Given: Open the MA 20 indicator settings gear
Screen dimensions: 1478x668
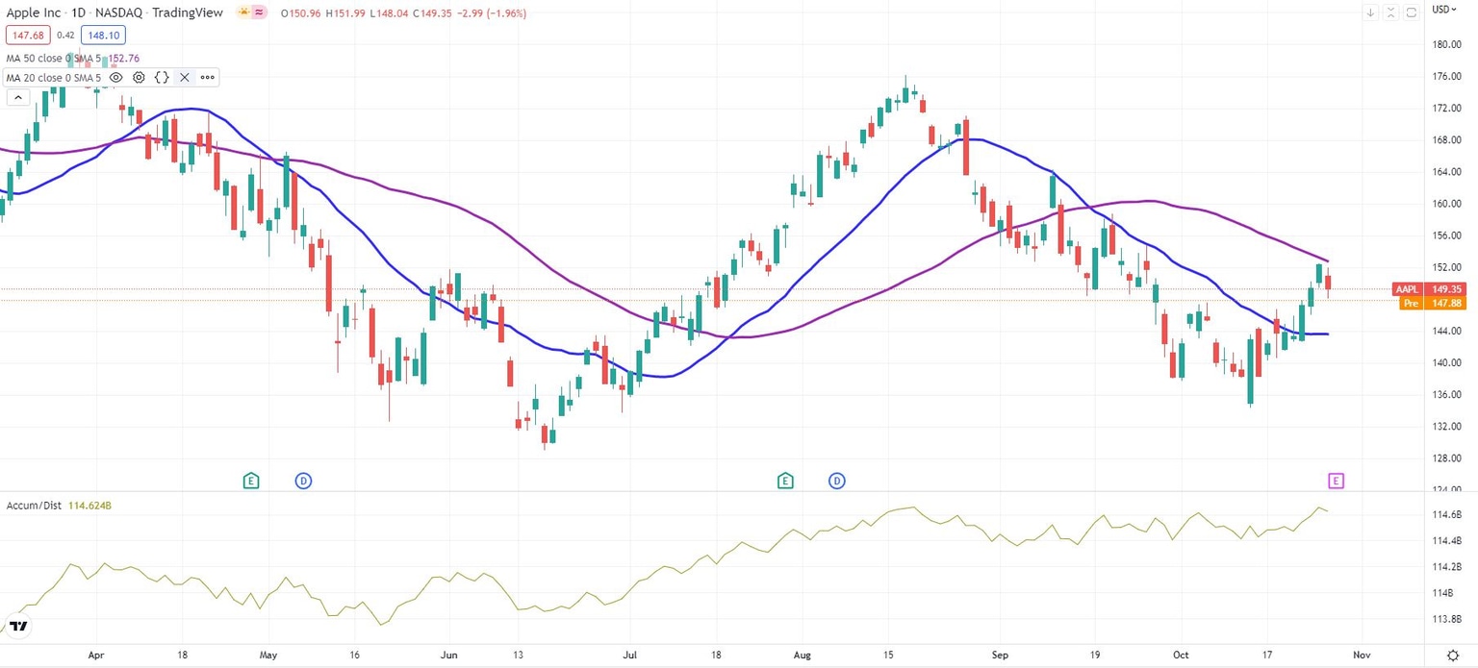Looking at the screenshot, I should coord(139,77).
